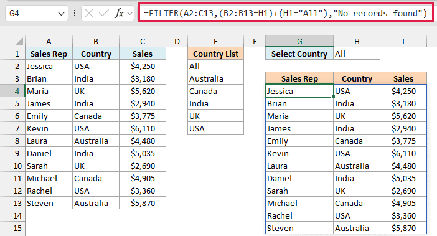Select Canada in the Country List
This screenshot has height=236, width=437.
pos(216,91)
